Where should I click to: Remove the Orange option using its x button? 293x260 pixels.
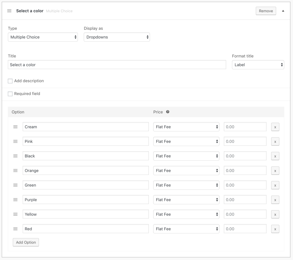pyautogui.click(x=275, y=171)
